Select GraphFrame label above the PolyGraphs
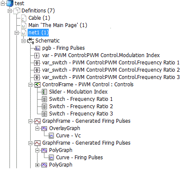The width and height of the screenshot is (182, 170). (86, 143)
